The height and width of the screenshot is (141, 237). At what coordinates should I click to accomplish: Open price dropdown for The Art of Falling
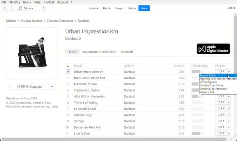tap(229, 102)
